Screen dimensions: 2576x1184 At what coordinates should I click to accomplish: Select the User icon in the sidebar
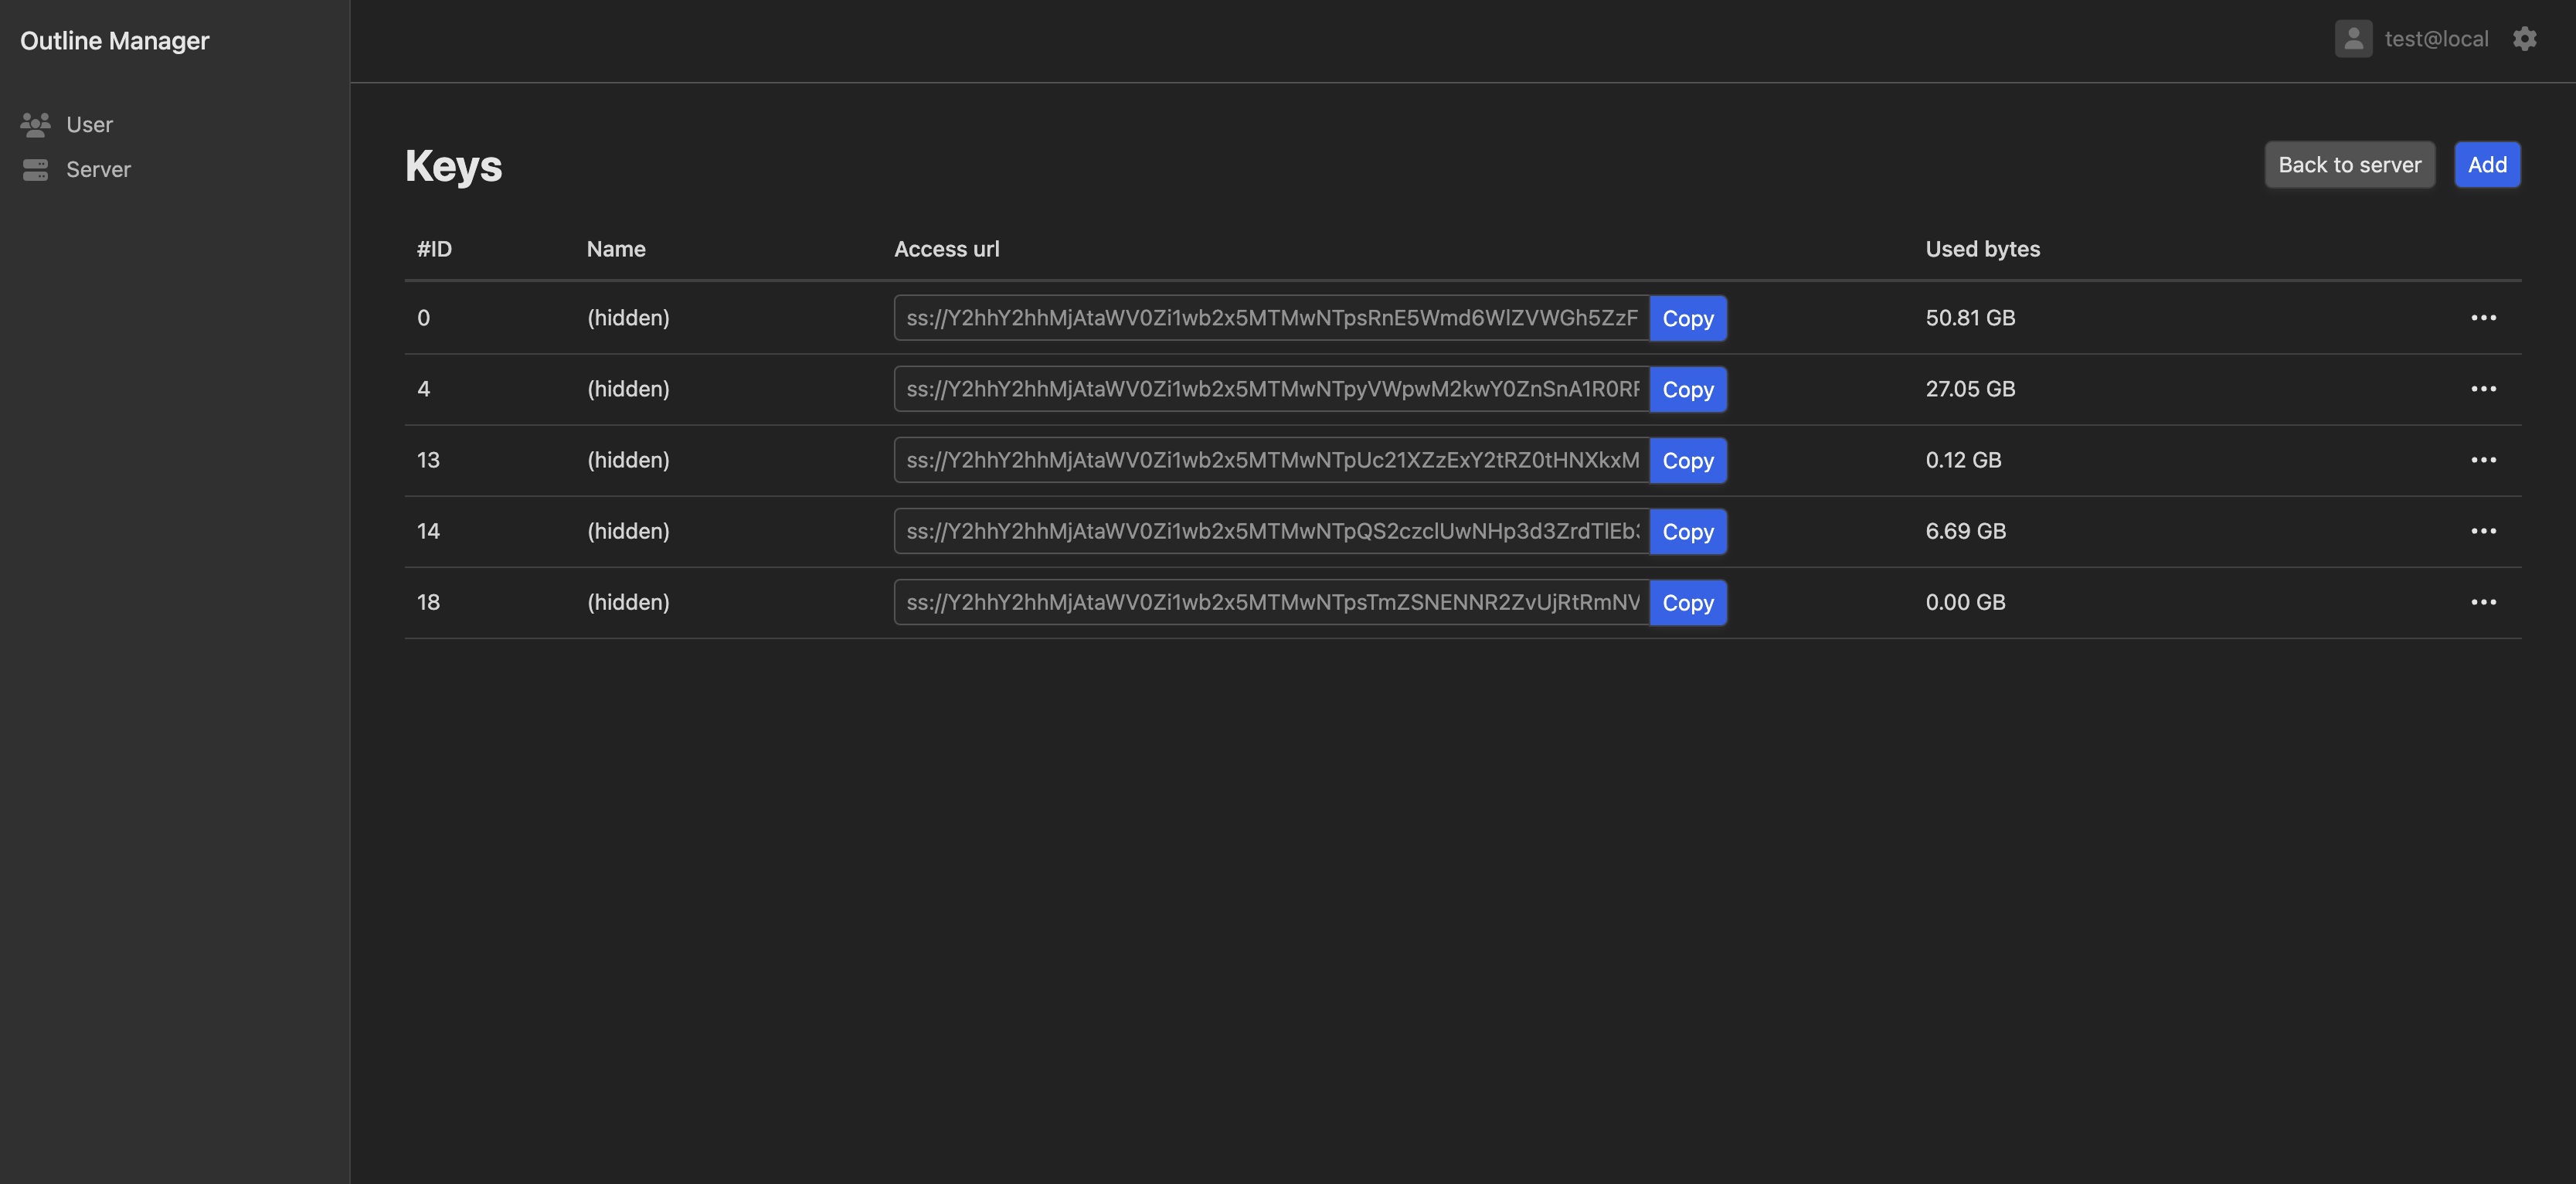36,124
